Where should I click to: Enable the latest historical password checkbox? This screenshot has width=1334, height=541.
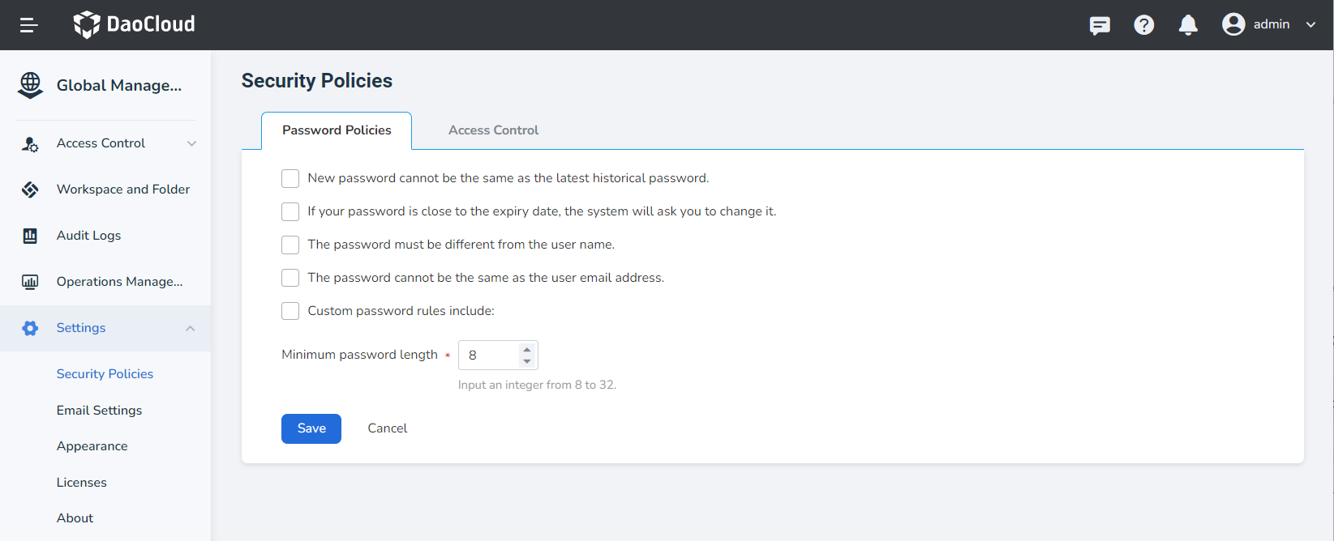(x=290, y=178)
